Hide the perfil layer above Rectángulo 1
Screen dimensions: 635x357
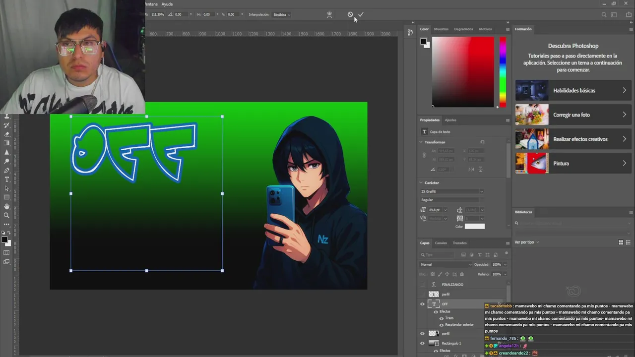[422, 334]
